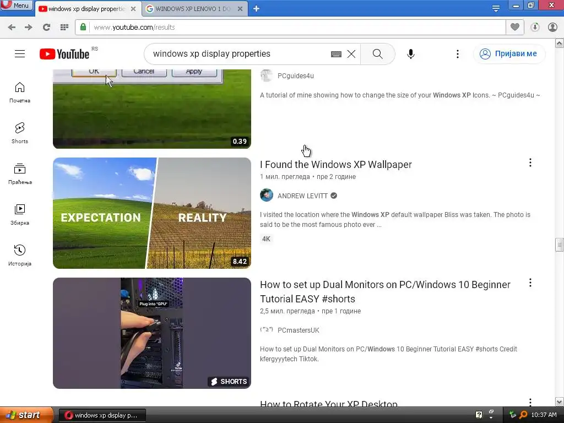Go forward to the next page
Image resolution: width=564 pixels, height=423 pixels.
[x=29, y=27]
